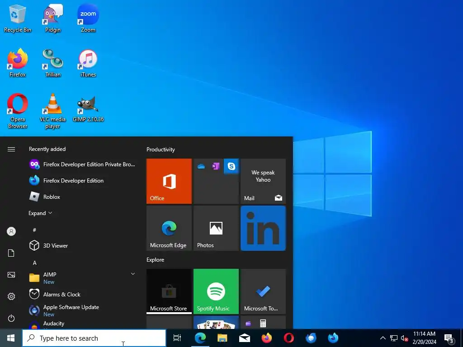
Task: Open Task View on the taskbar
Action: 177,338
